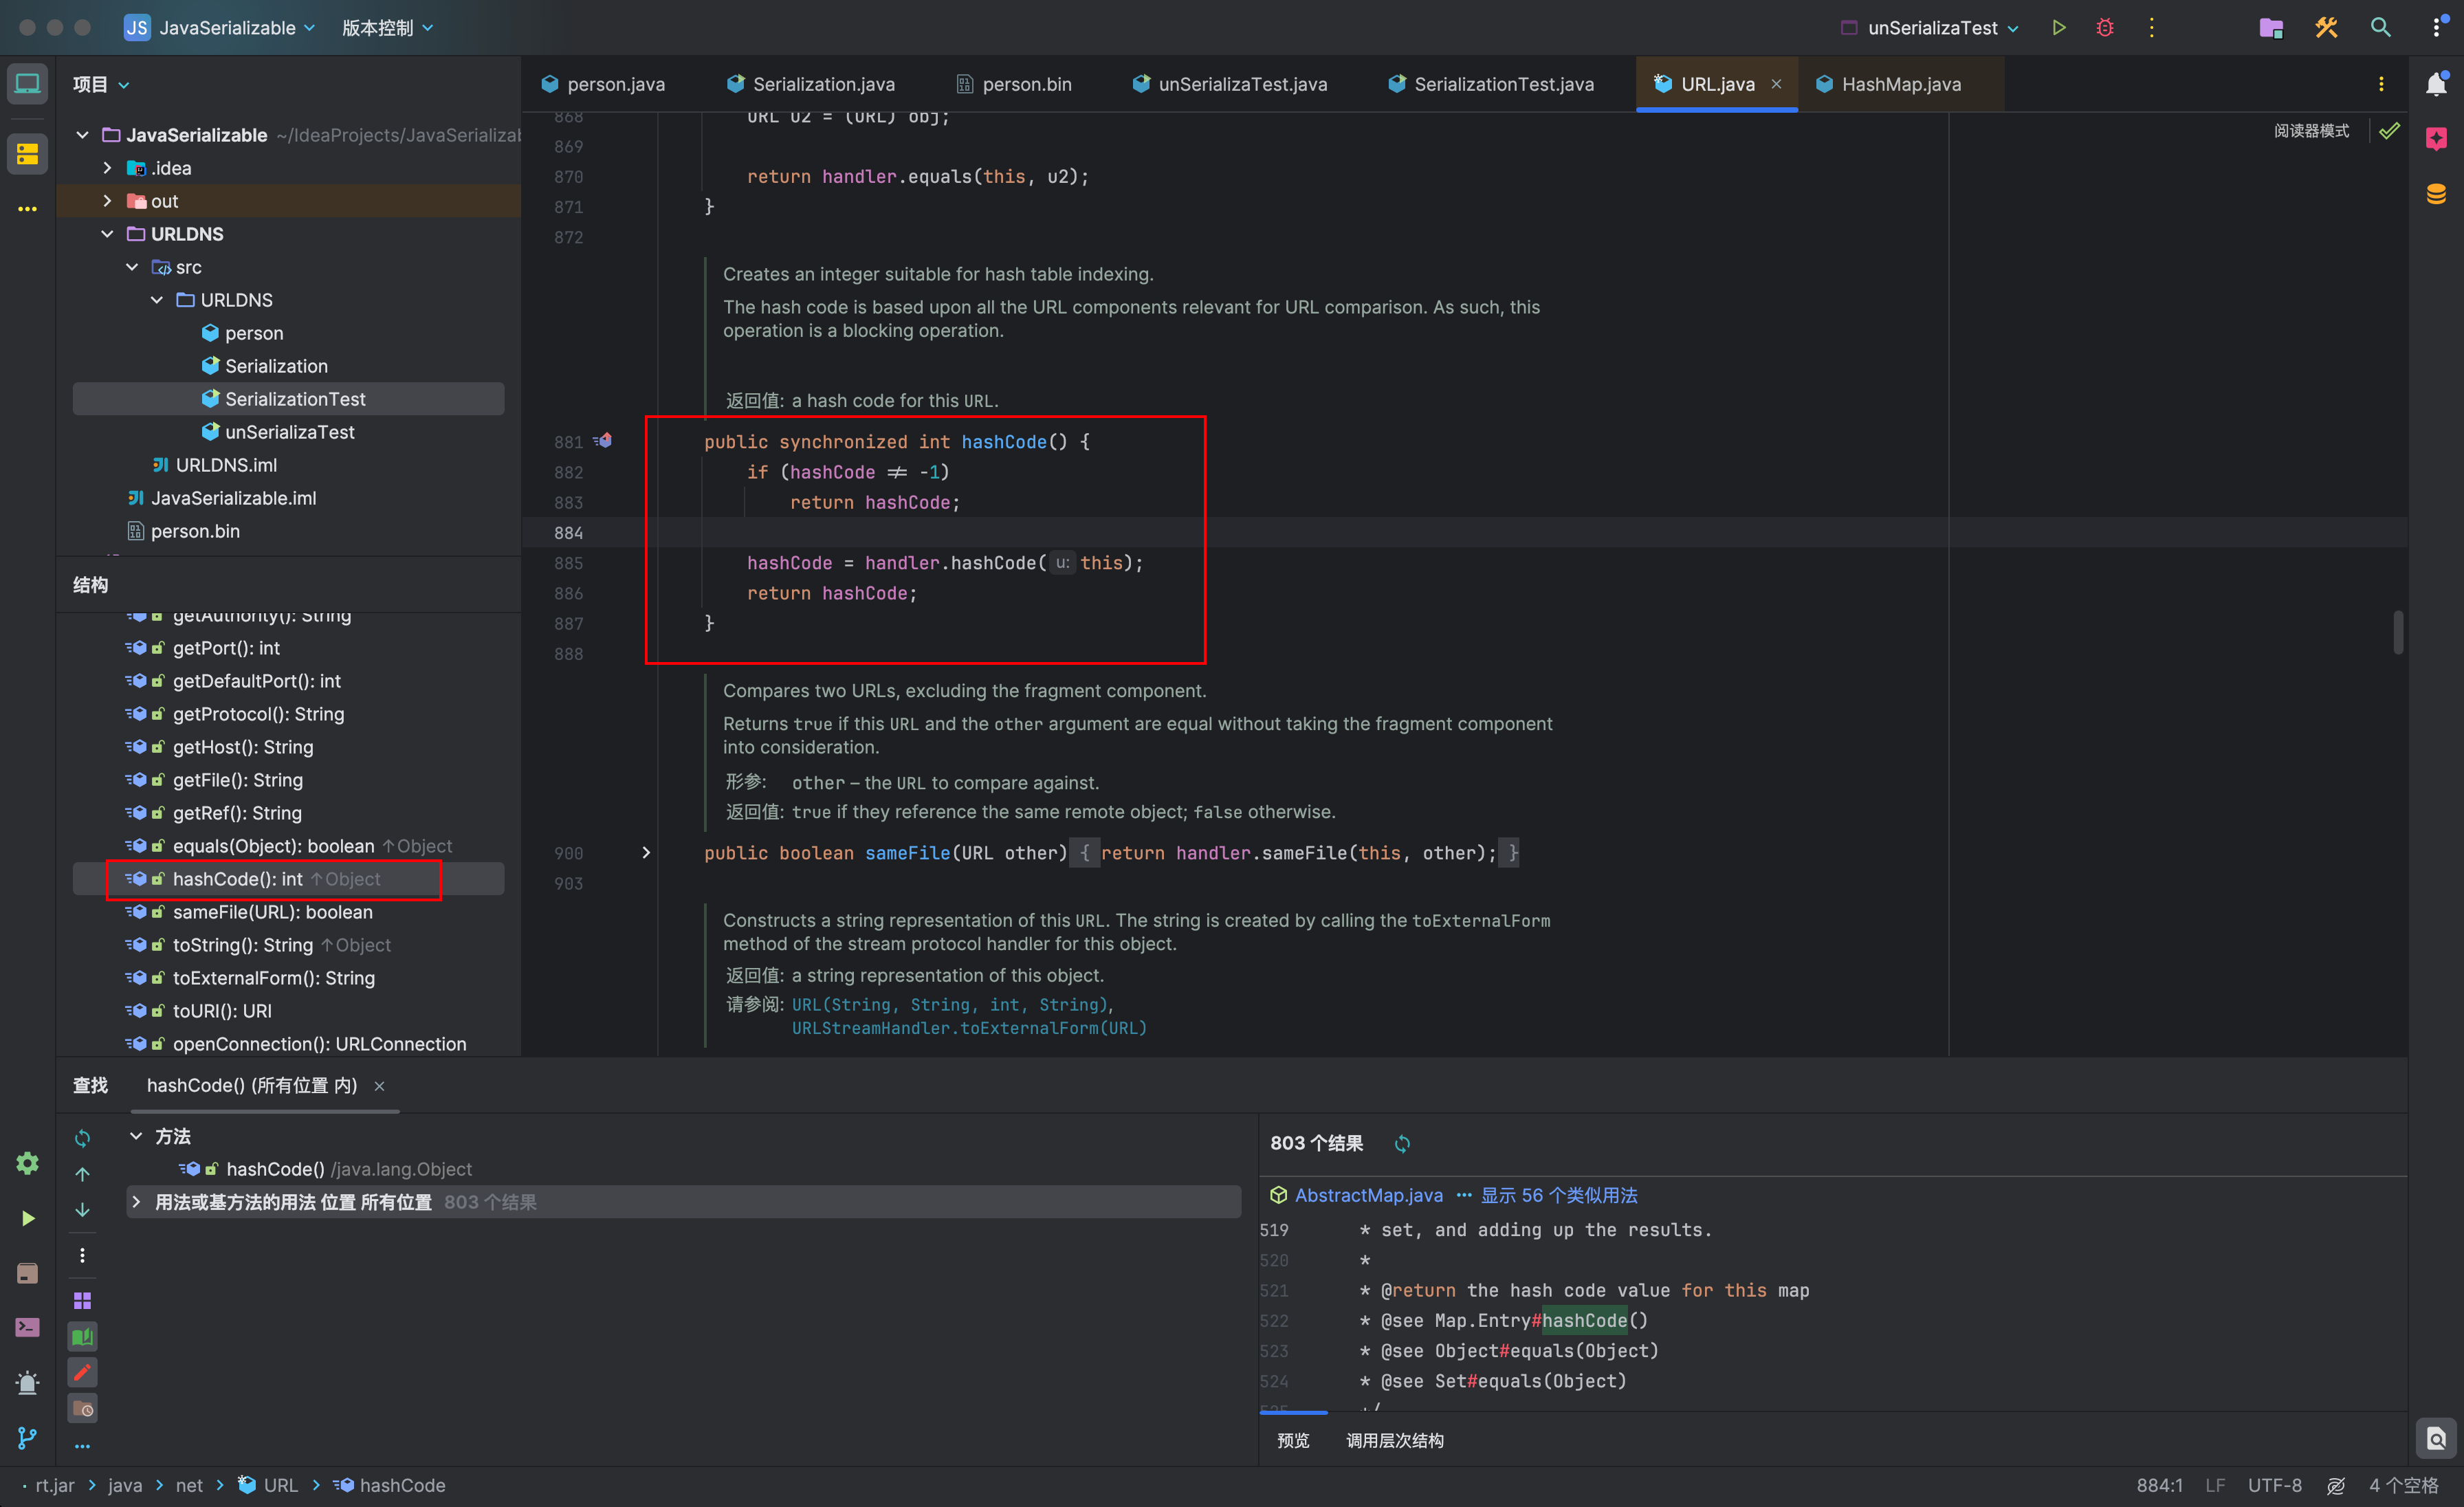Viewport: 2464px width, 1507px height.
Task: Collapse the src folder
Action: tap(132, 267)
